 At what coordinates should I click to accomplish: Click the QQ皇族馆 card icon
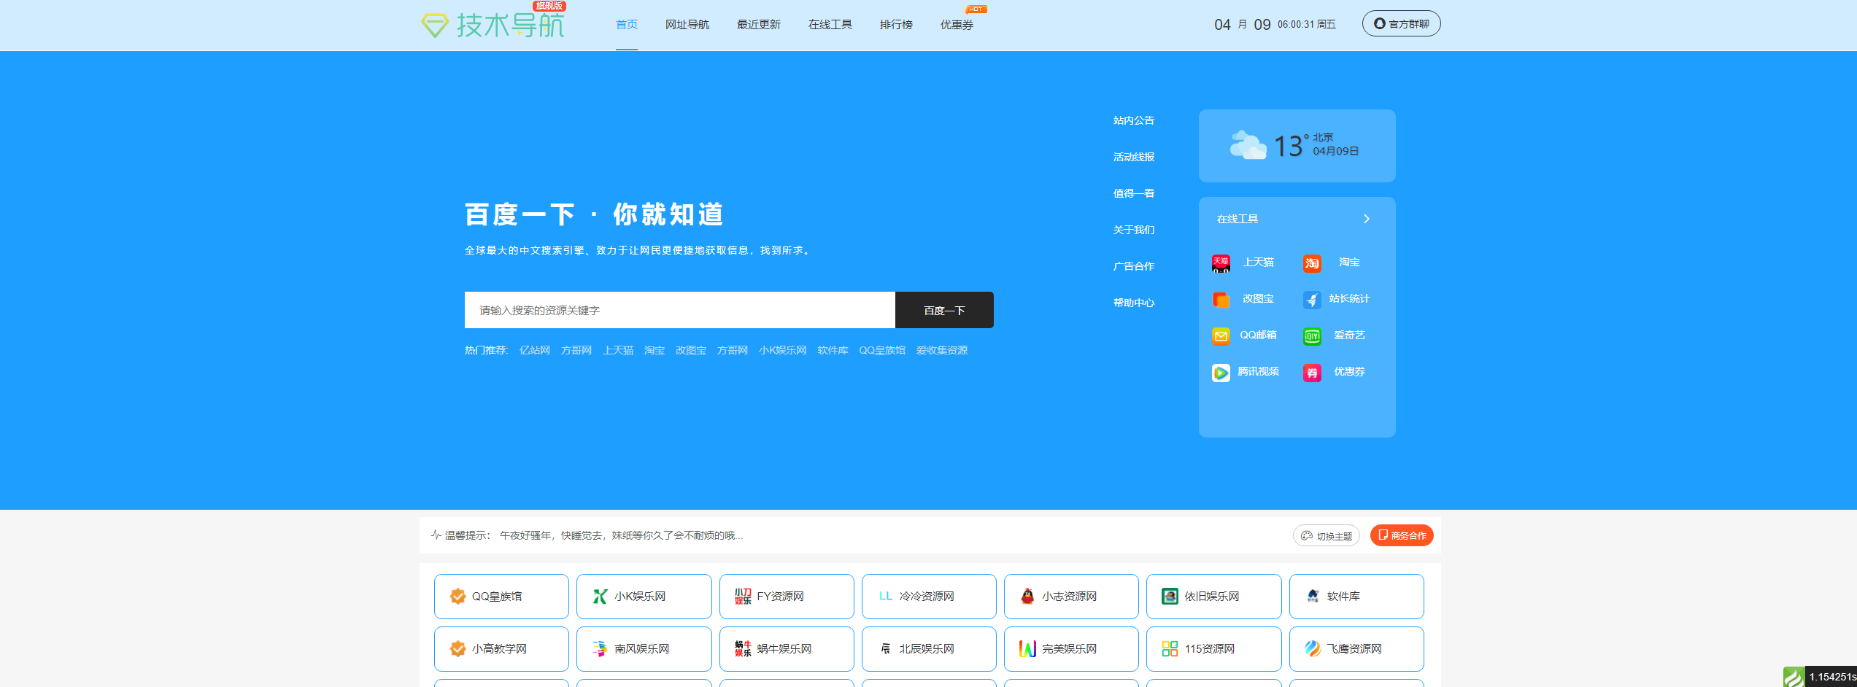[458, 597]
